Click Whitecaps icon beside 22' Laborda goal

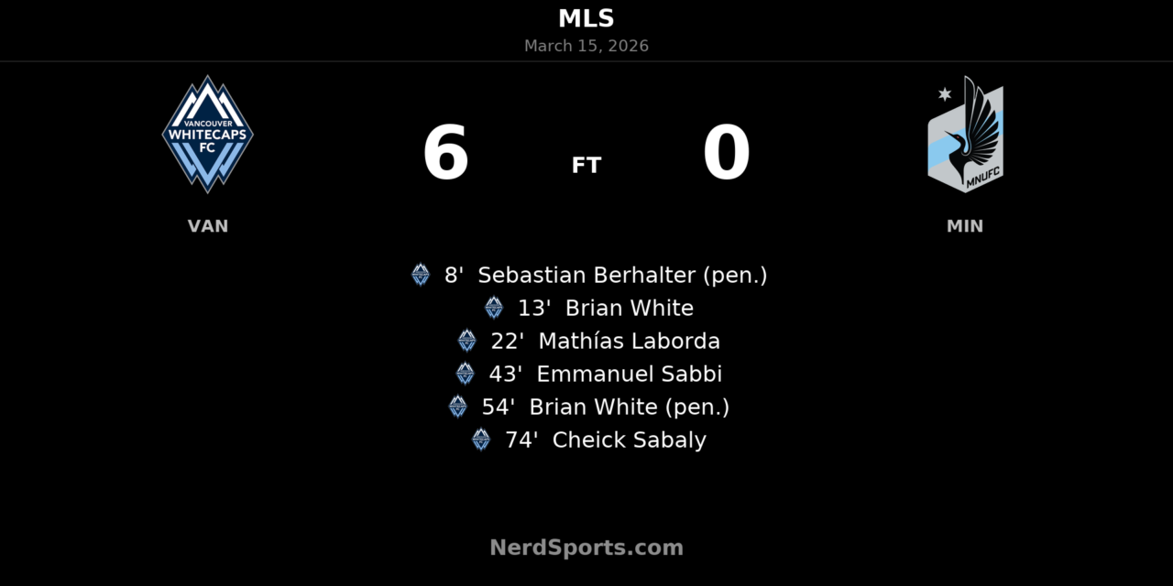pyautogui.click(x=467, y=341)
